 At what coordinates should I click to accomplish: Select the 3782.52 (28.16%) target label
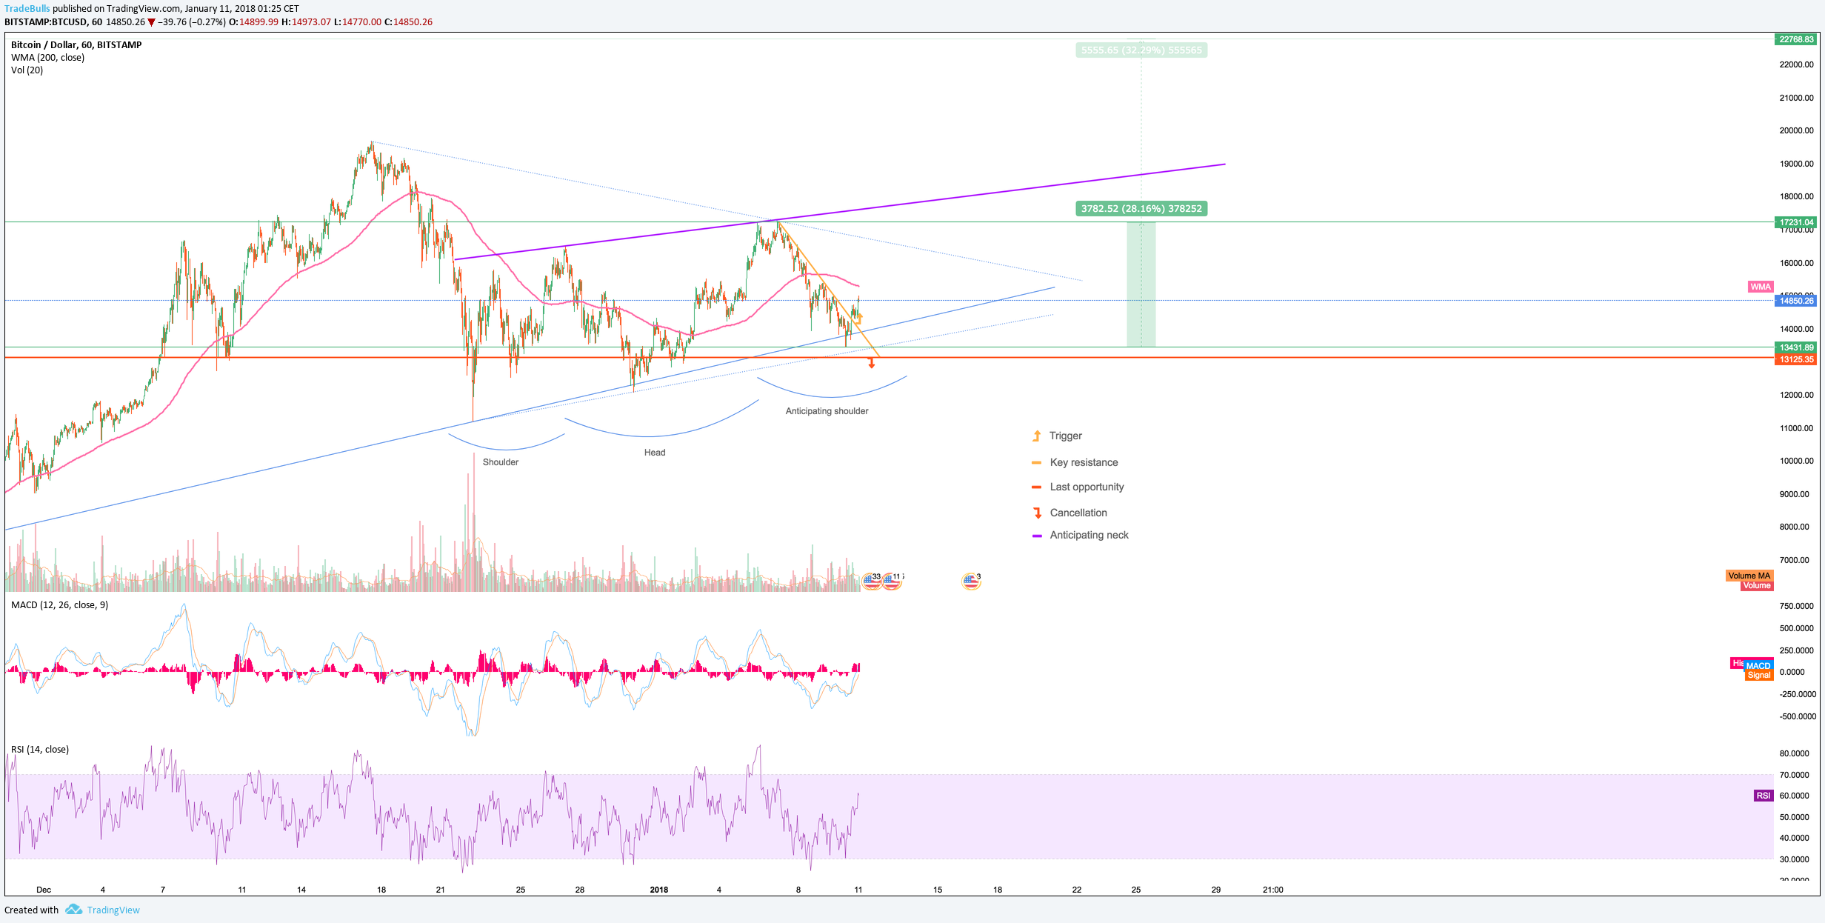(1141, 209)
